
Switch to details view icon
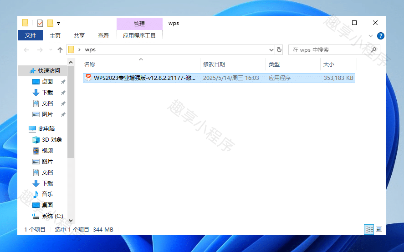(x=369, y=229)
